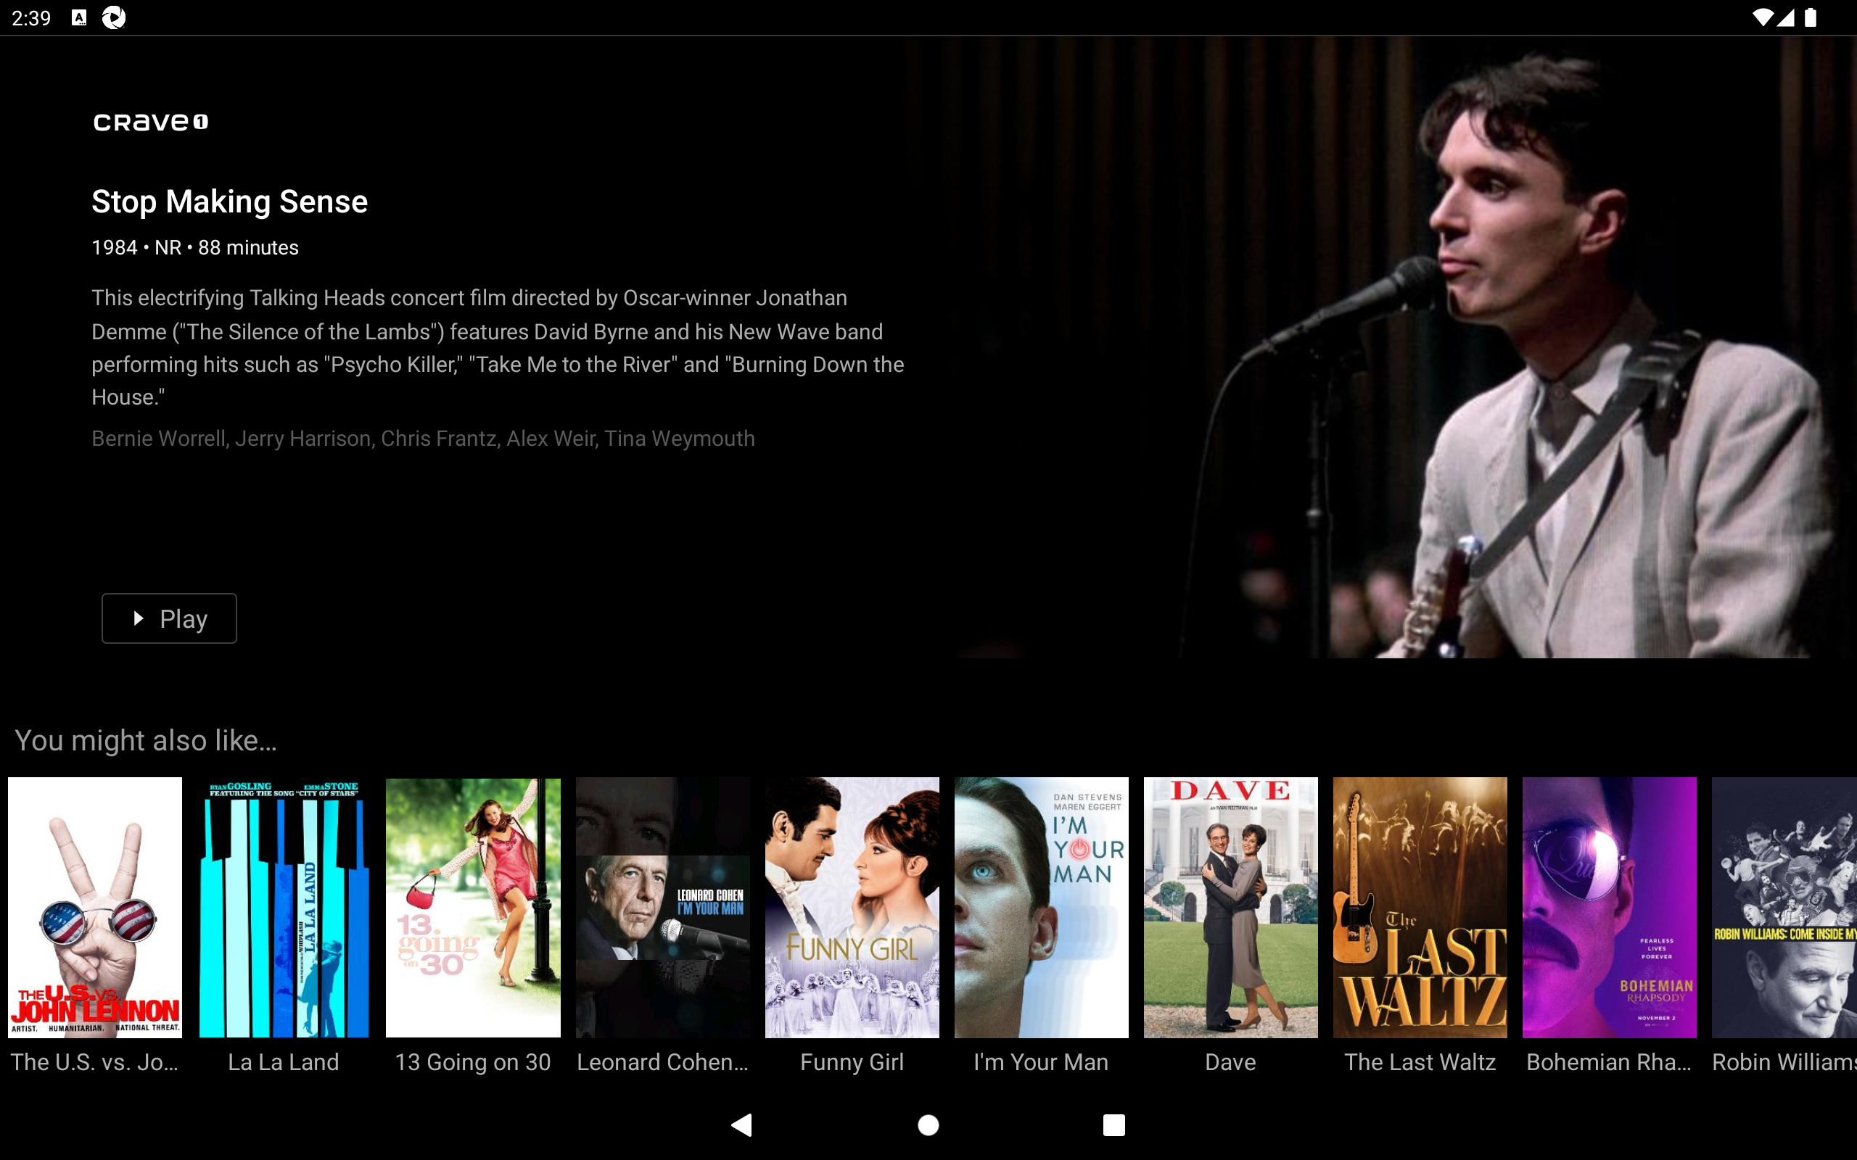Open the Leonard Cohen I'm Your Man poster

663,908
